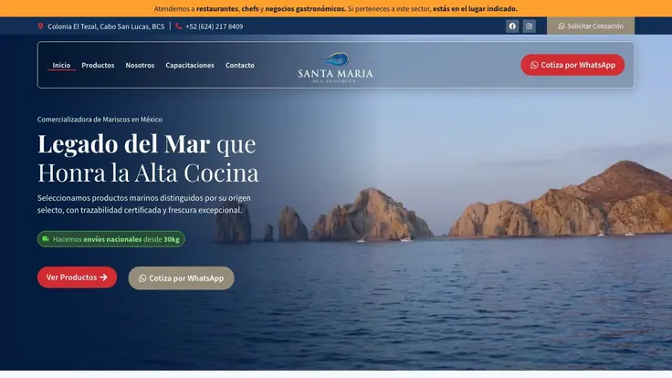
Task: Click phone number +52 (624) 217 8409
Action: coord(215,26)
